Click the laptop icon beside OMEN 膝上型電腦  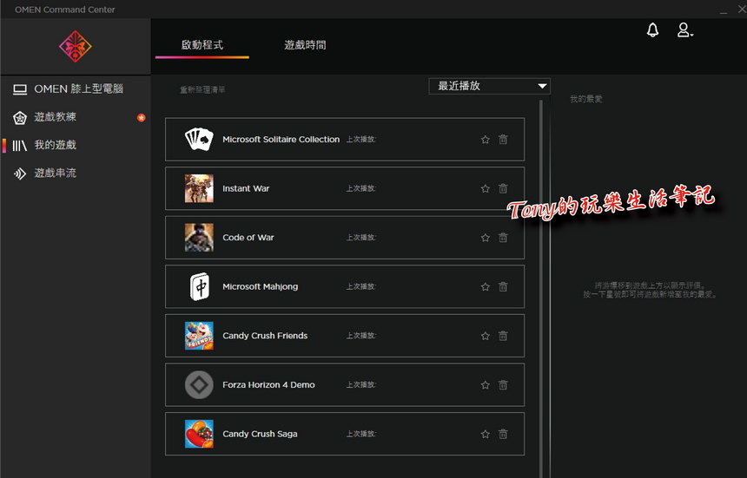tap(20, 89)
